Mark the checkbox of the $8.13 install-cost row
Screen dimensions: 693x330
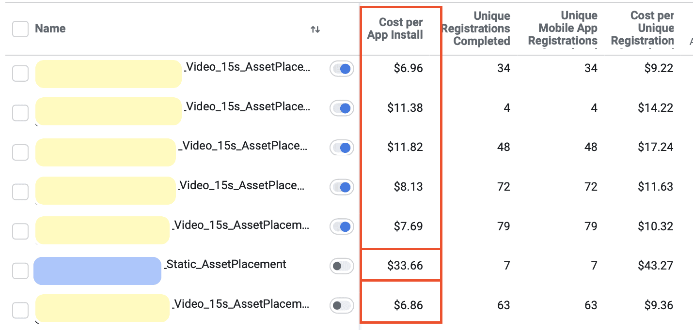[x=20, y=192]
